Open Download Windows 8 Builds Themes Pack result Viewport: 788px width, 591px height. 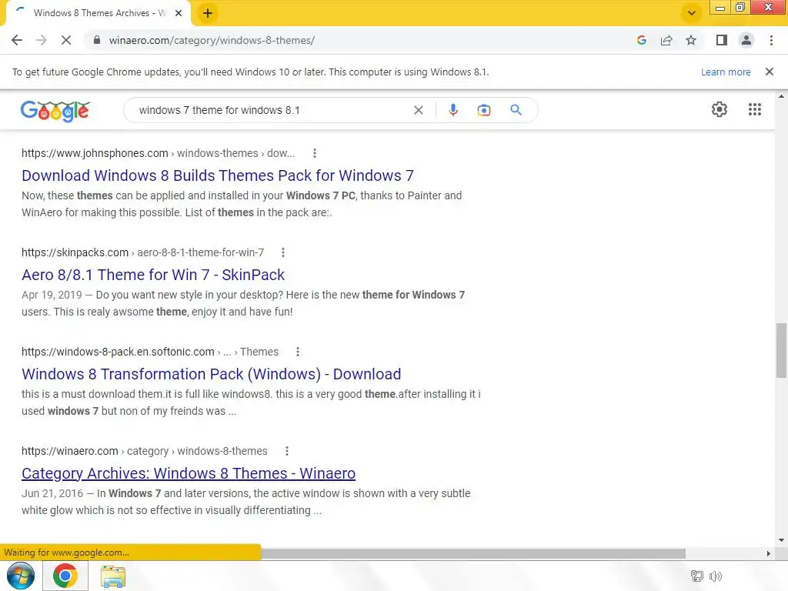coord(218,175)
